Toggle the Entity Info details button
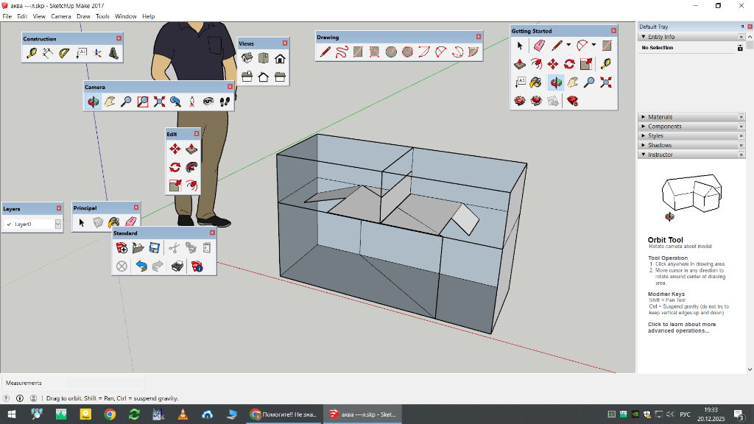754x424 pixels. coord(740,48)
